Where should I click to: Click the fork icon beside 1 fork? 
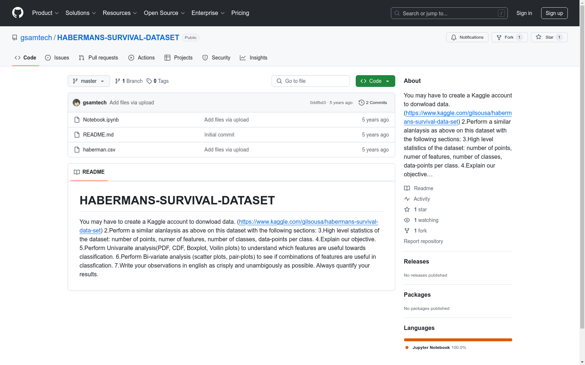[x=407, y=231]
